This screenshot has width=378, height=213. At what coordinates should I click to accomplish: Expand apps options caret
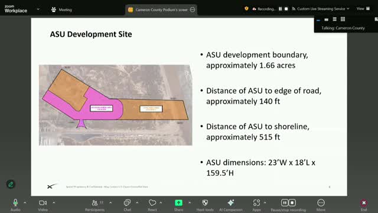click(265, 202)
